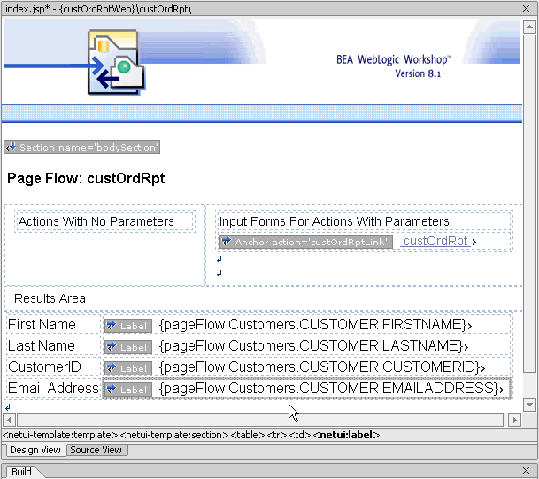Close the Build panel
This screenshot has height=479, width=539.
click(x=526, y=470)
